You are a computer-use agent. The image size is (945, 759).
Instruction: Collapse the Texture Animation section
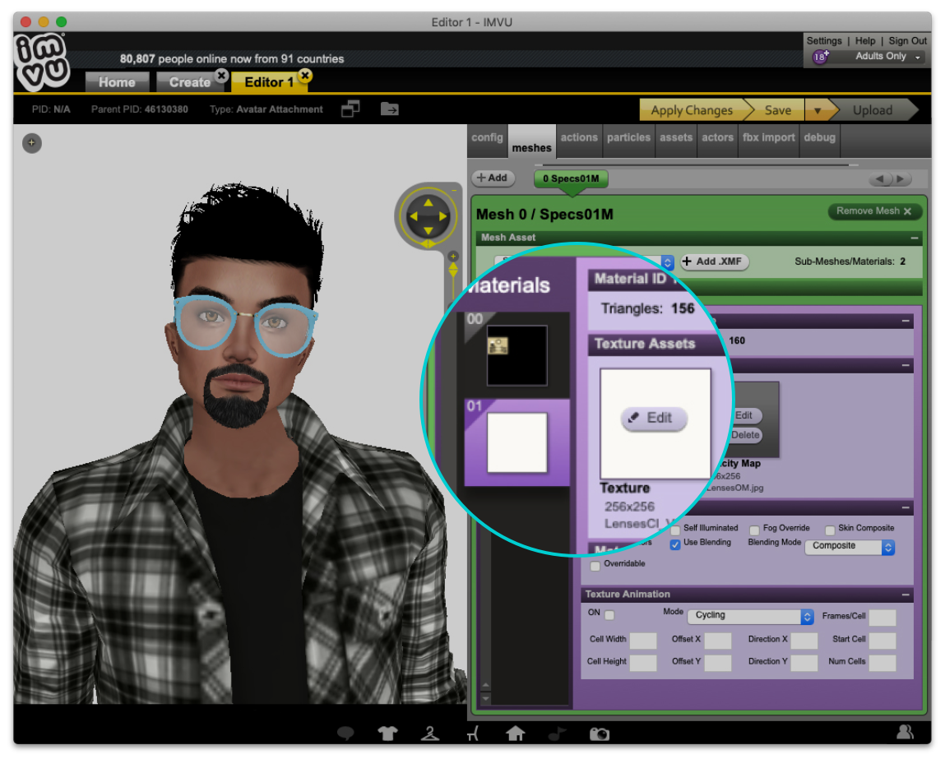906,595
